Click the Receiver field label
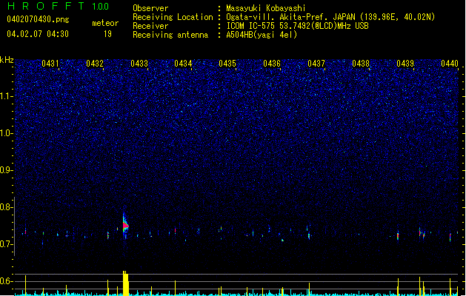Viewport: 466px width, 296px height. pos(150,26)
